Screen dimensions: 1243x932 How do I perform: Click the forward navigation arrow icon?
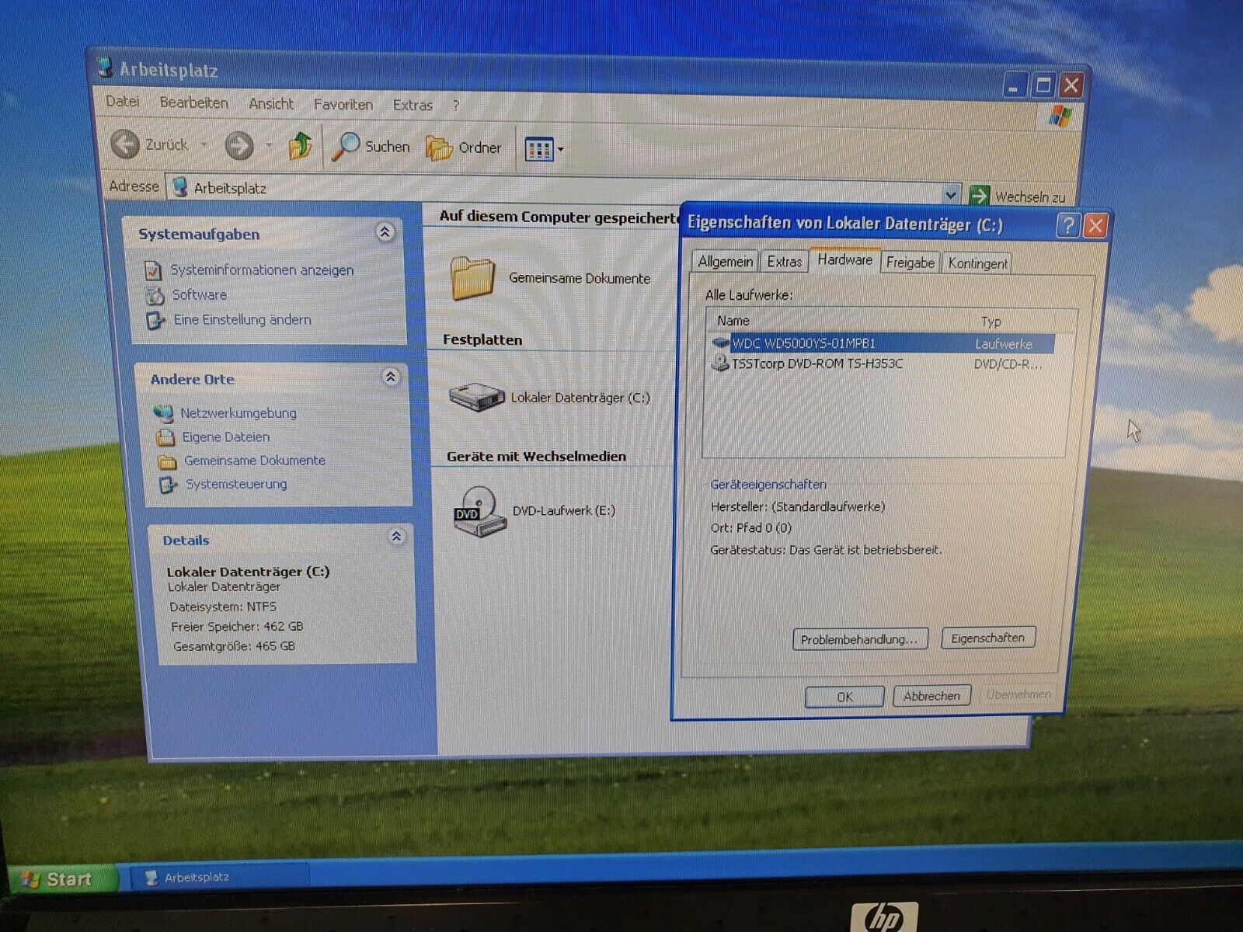pyautogui.click(x=239, y=145)
